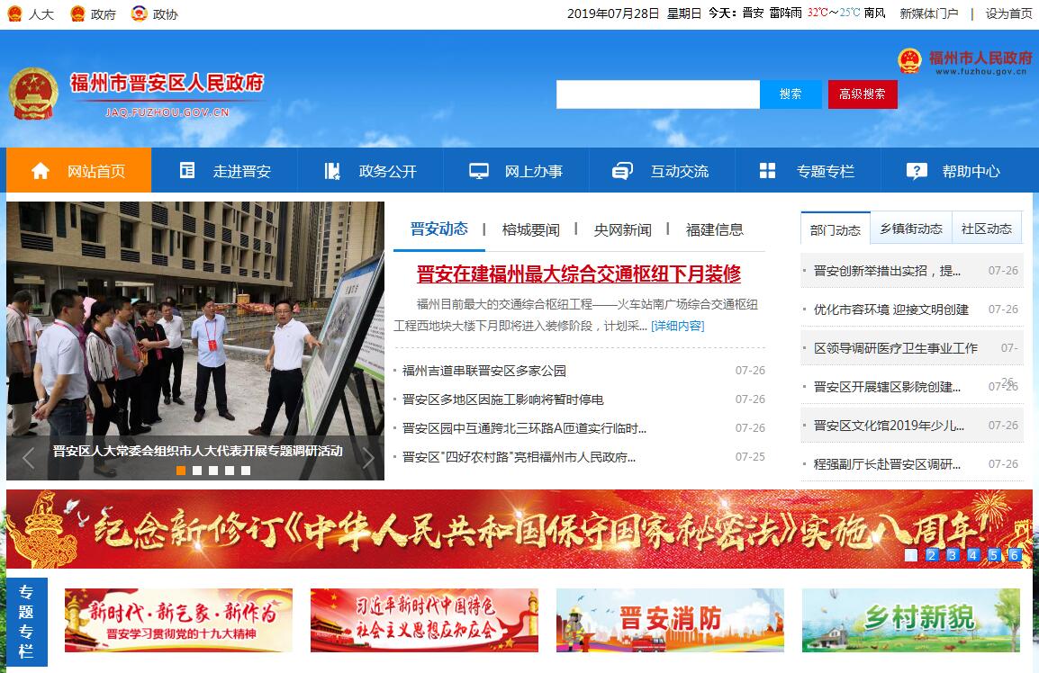Viewport: 1039px width, 673px height.
Task: Click the 互动交流 chat bubble icon
Action: tap(622, 171)
